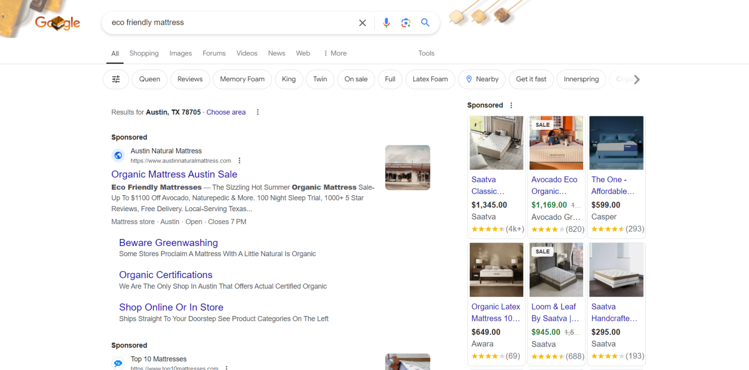
Task: Open the Organic Certifications sitelink
Action: 166,275
